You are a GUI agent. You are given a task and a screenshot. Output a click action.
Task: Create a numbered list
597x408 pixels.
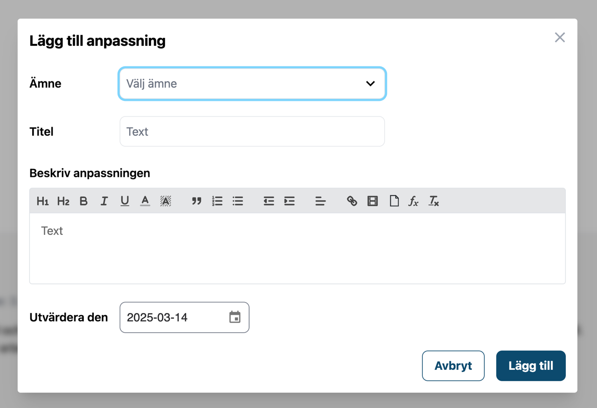[217, 201]
